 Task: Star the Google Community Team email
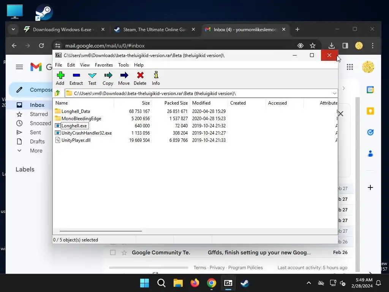click(x=124, y=253)
